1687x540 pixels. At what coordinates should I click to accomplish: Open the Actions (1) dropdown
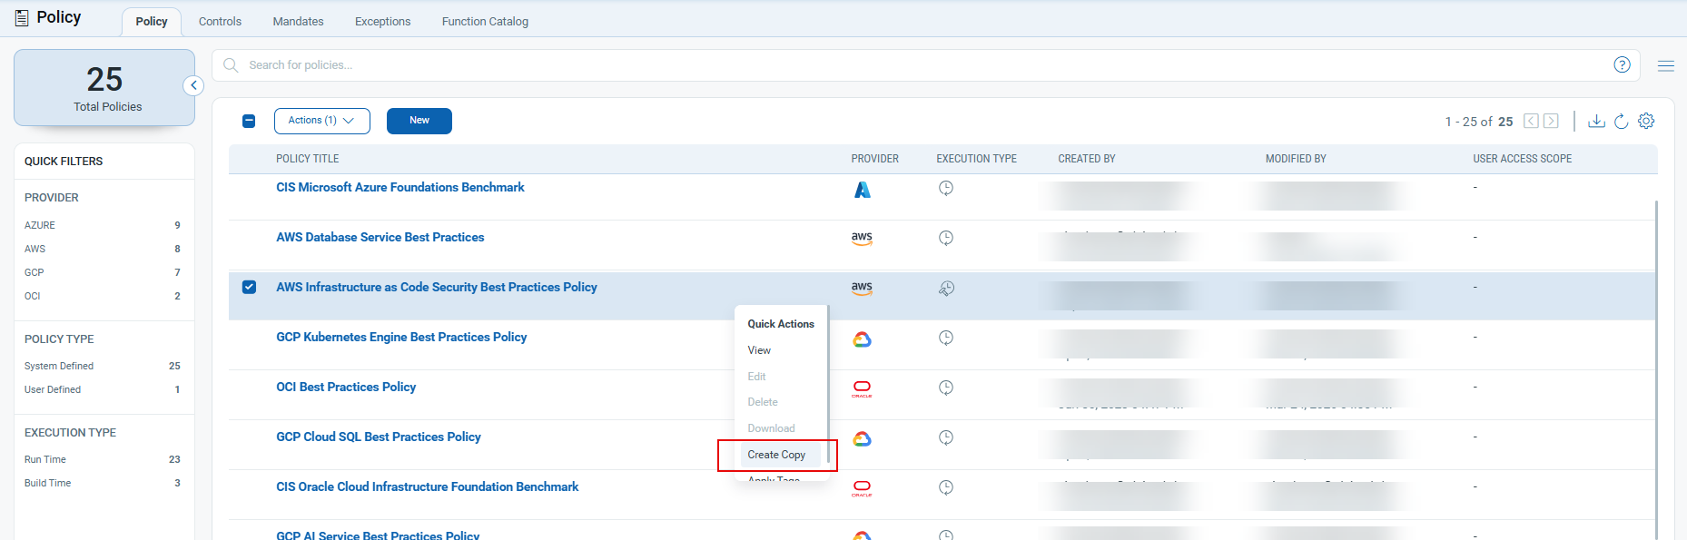pos(321,121)
